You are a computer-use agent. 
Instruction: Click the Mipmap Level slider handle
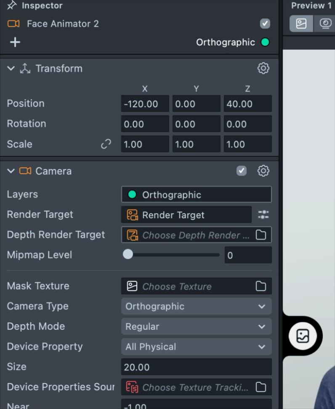(128, 255)
